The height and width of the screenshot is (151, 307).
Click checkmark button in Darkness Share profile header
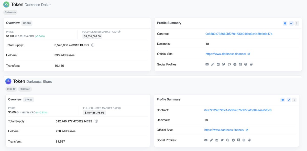click(289, 100)
